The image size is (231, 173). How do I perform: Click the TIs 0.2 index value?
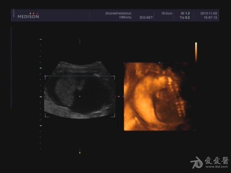pos(184,17)
